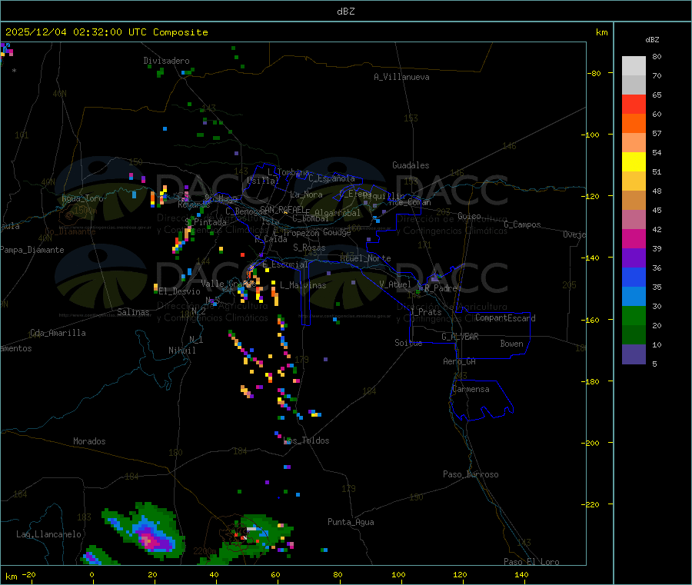The image size is (692, 585).
Task: Click the blue 35-36 dBZ legend swatch
Action: pyautogui.click(x=634, y=277)
